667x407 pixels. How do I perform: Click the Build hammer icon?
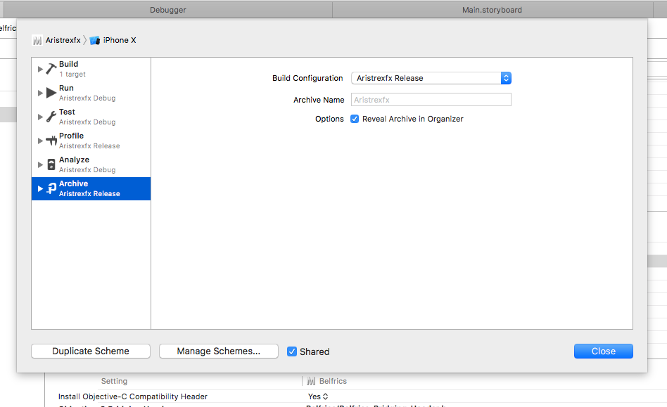[51, 69]
